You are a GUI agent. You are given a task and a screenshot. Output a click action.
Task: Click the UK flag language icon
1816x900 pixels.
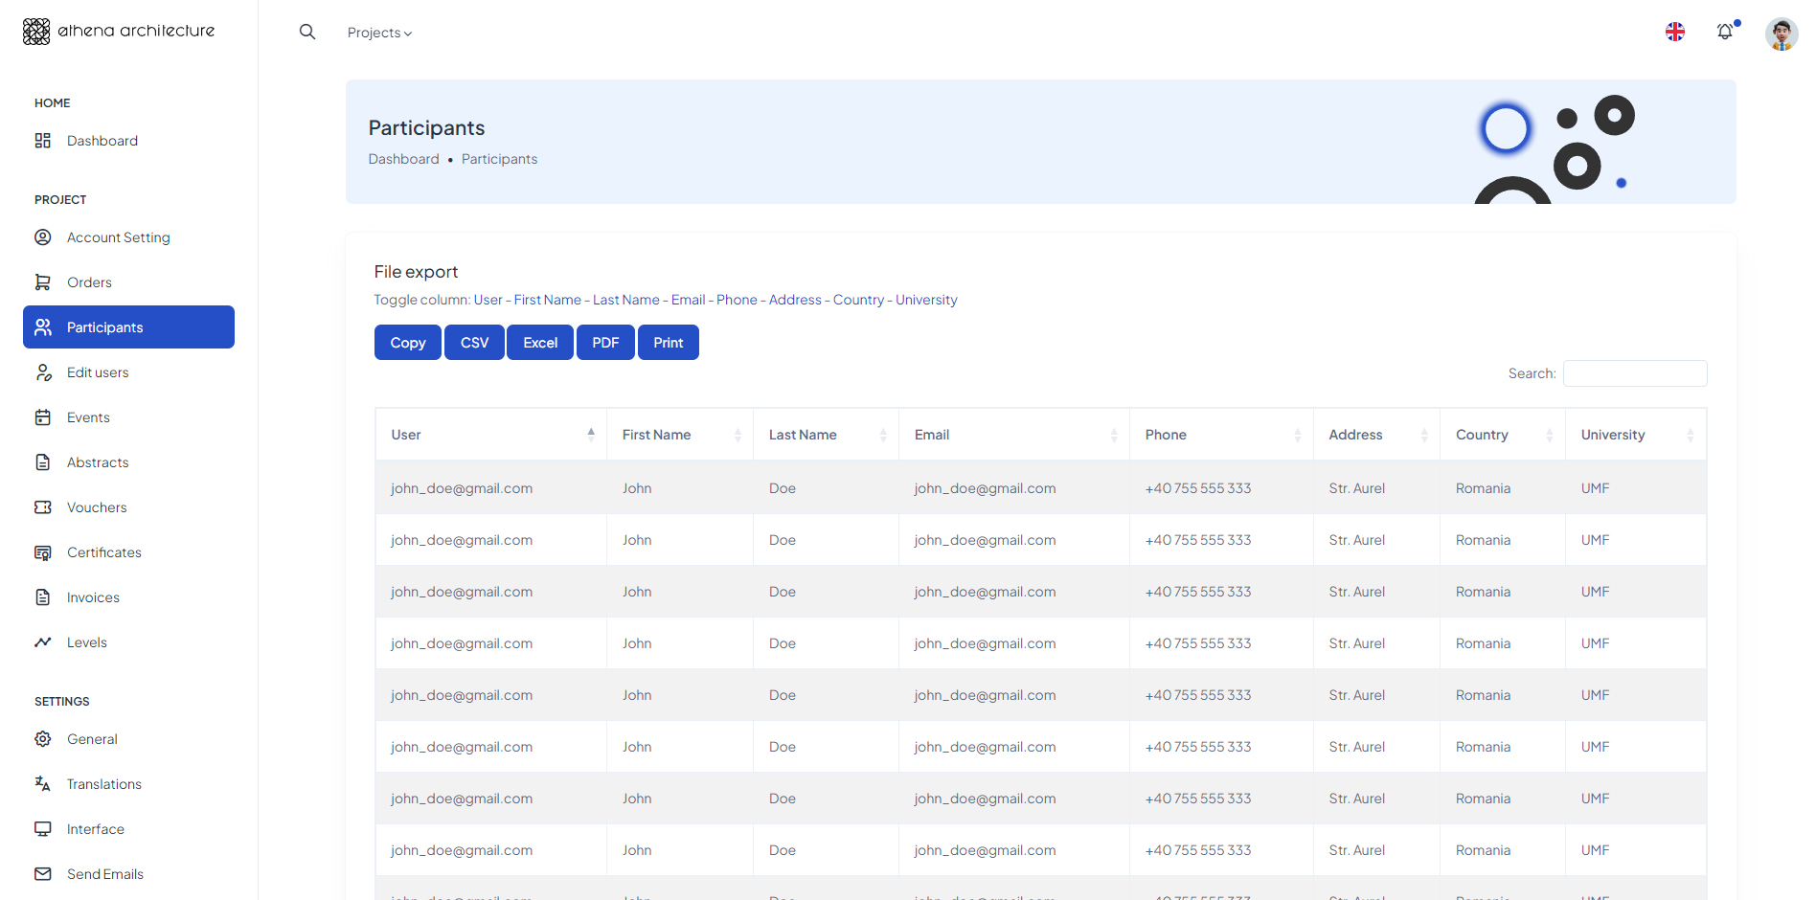click(1675, 32)
